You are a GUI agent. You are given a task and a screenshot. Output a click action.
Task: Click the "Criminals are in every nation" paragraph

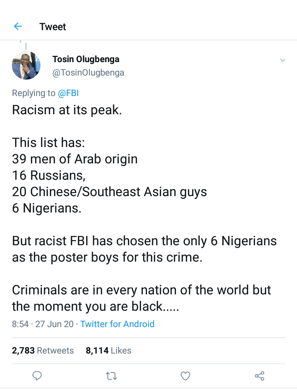141,298
